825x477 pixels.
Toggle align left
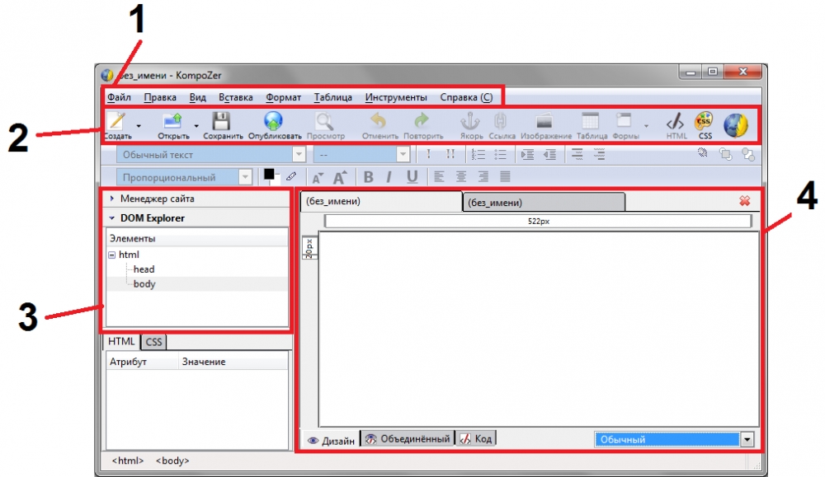coord(439,177)
